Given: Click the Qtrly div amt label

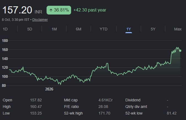Looking at the screenshot, I should pyautogui.click(x=136, y=107).
